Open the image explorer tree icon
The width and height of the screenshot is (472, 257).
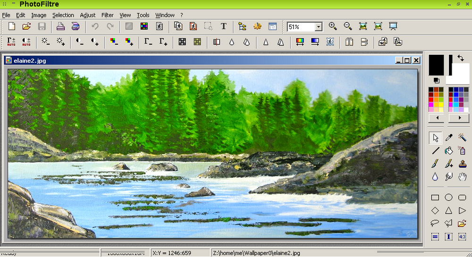(x=242, y=26)
